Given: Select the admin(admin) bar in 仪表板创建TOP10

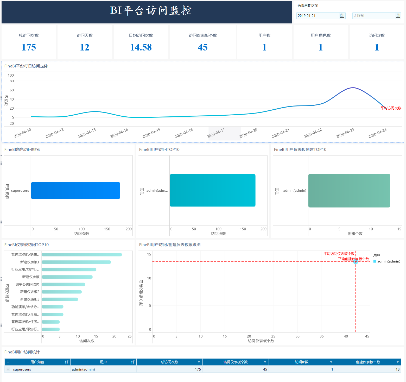Looking at the screenshot, I should tap(349, 191).
